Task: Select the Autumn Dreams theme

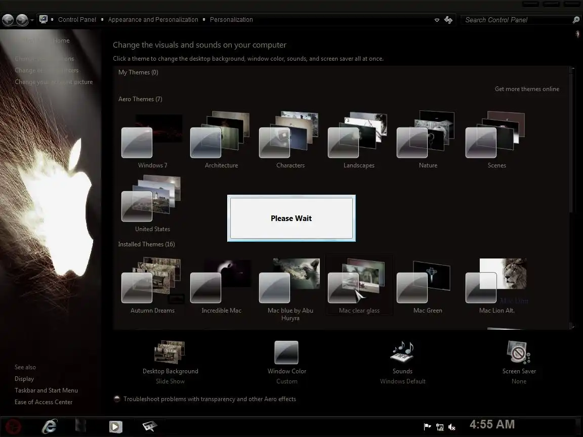Action: point(152,285)
